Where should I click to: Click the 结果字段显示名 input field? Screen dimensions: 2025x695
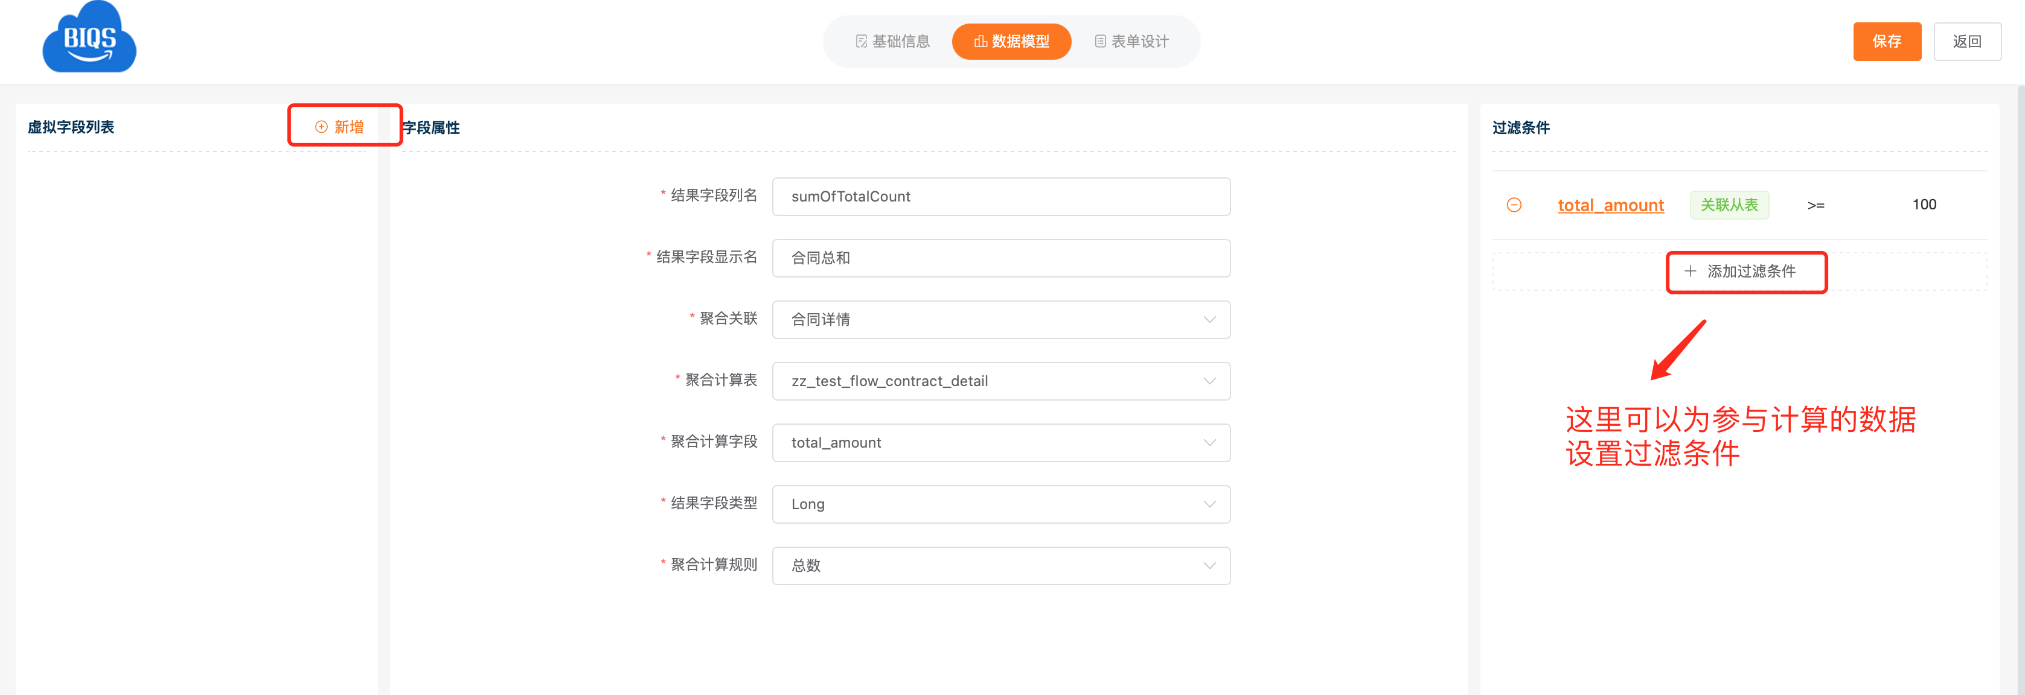1000,258
